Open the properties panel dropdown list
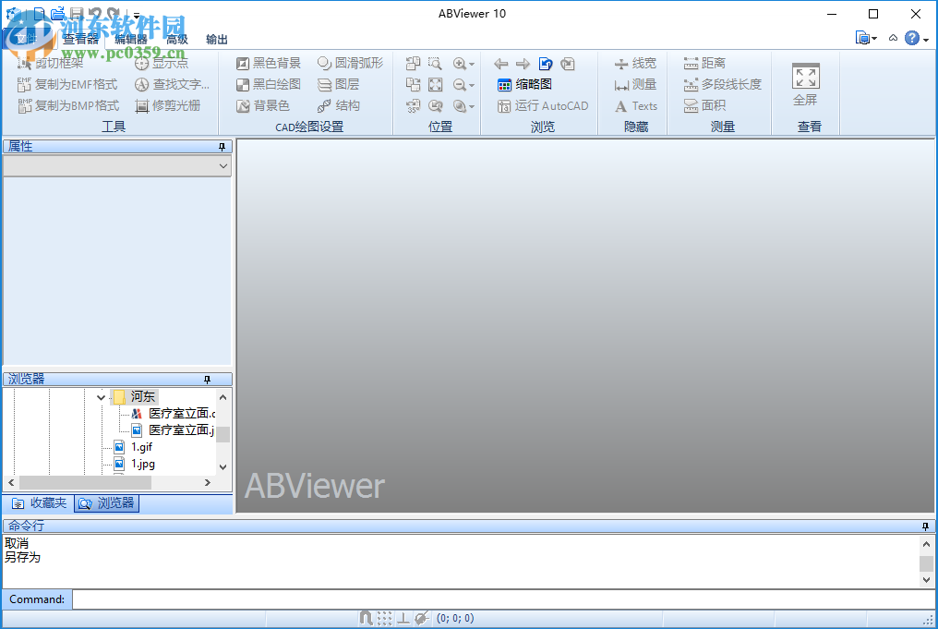938x629 pixels. click(223, 165)
